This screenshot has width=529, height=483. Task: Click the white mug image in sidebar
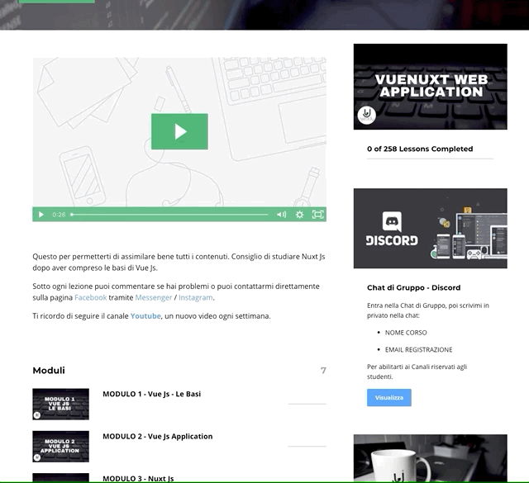pos(430,458)
